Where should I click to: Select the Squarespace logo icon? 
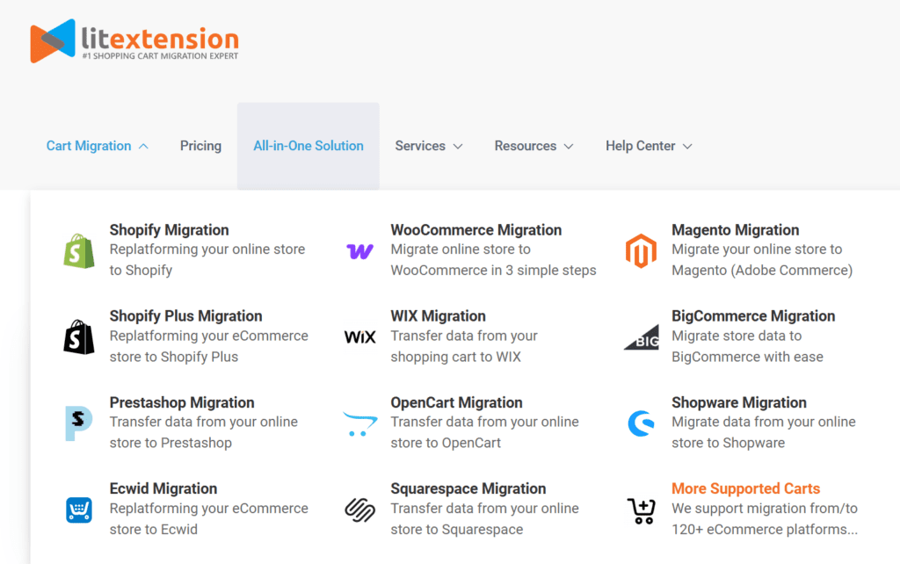click(x=359, y=510)
